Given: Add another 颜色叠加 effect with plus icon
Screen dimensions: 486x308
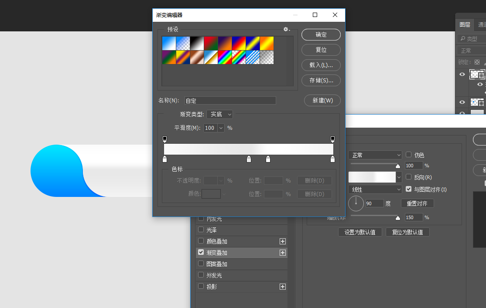Looking at the screenshot, I should [283, 241].
